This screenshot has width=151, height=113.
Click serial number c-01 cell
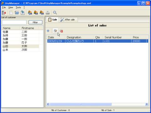click(x=107, y=41)
